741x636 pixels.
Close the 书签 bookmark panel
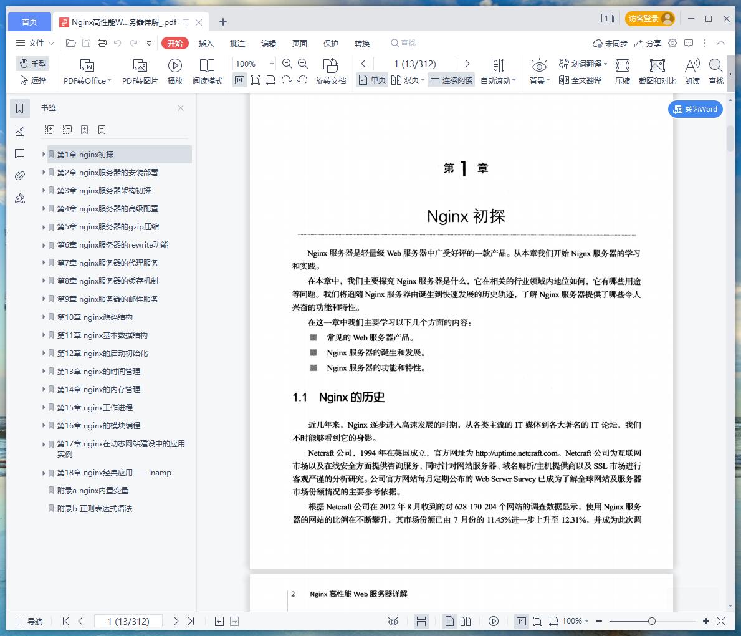(x=181, y=108)
